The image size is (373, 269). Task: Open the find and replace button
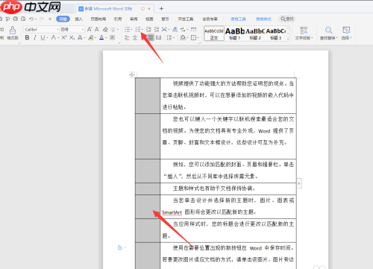[x=329, y=33]
